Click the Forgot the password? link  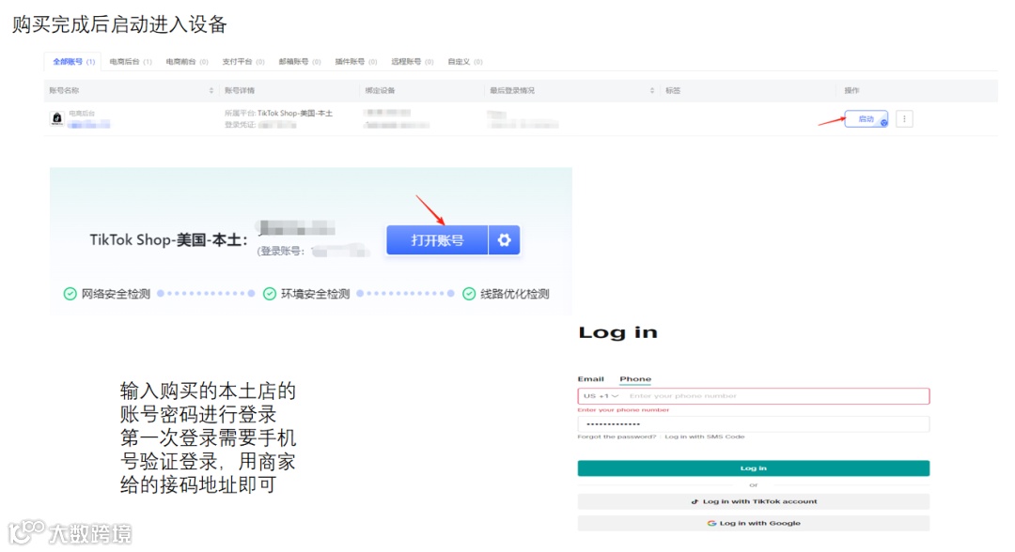coord(617,437)
